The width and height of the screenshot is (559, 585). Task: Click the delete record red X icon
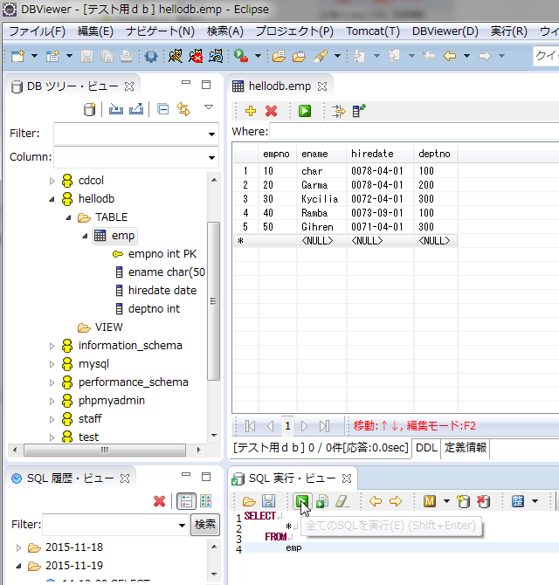click(272, 111)
